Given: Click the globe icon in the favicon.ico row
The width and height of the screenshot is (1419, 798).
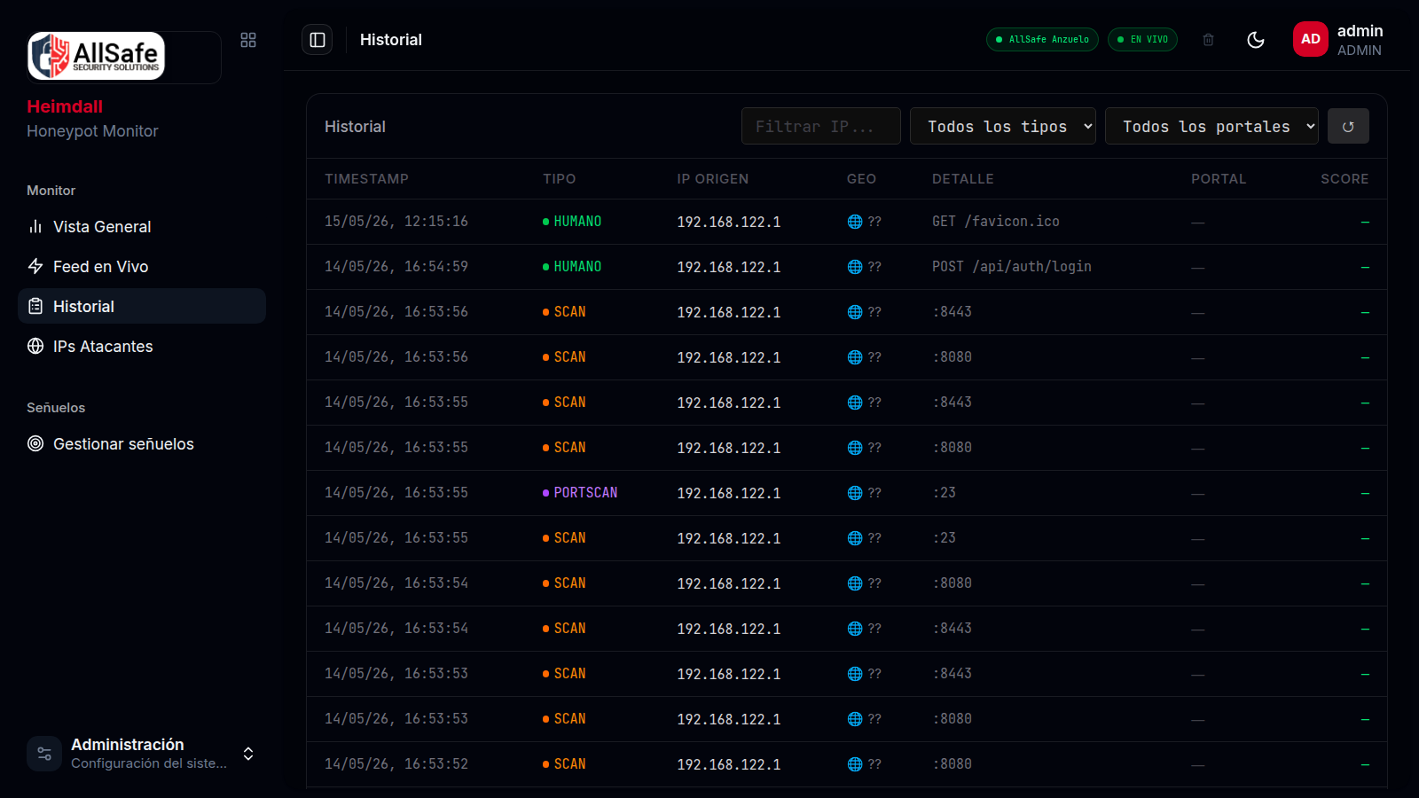Looking at the screenshot, I should pyautogui.click(x=855, y=222).
